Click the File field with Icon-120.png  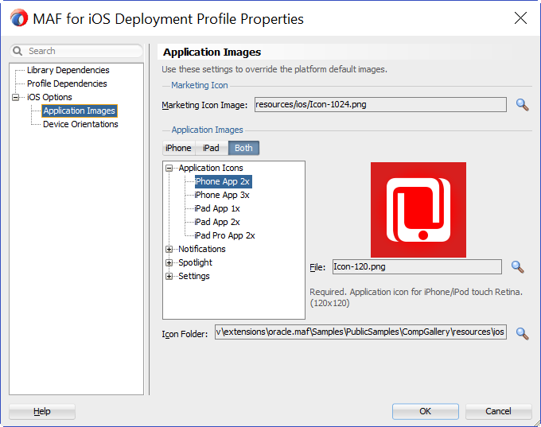417,267
